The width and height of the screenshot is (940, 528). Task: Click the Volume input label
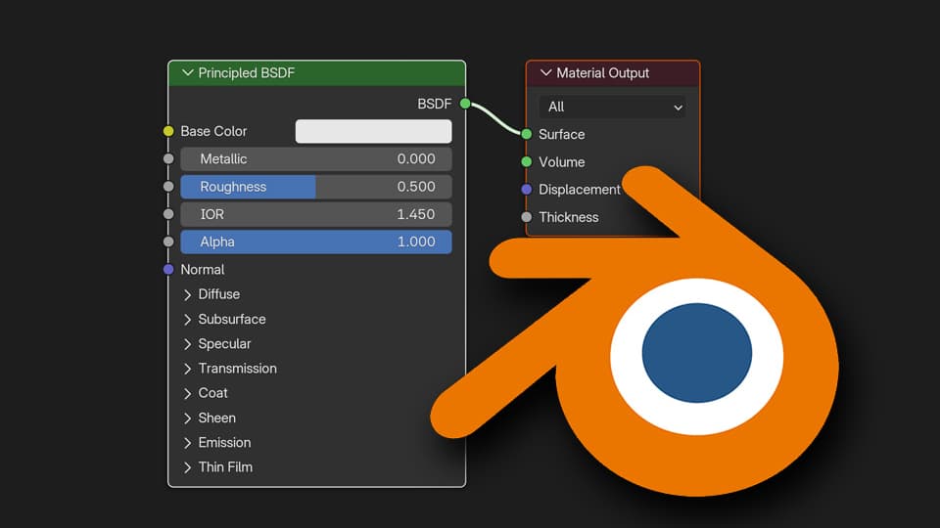(x=562, y=162)
